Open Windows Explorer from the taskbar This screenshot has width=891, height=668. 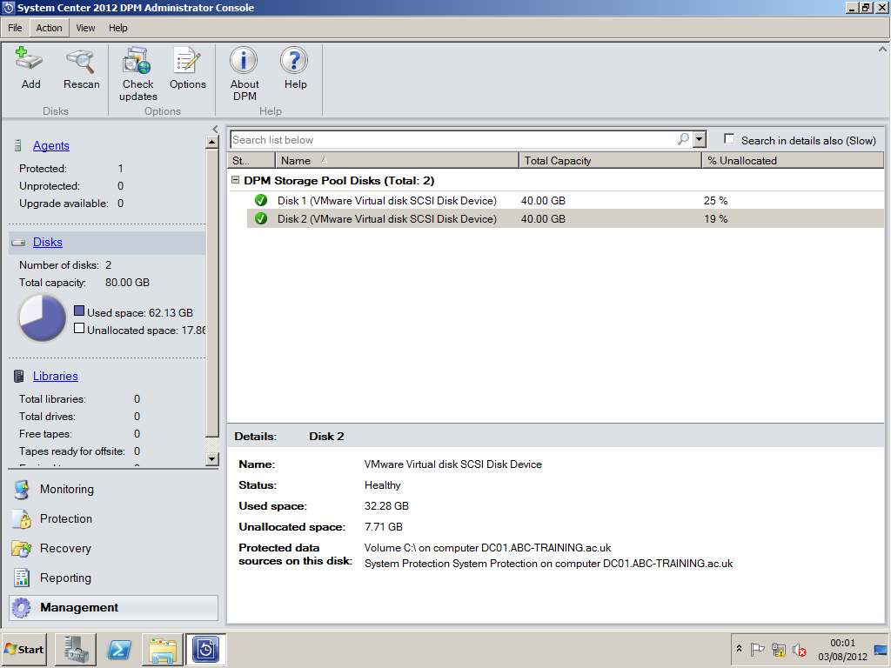tap(163, 649)
